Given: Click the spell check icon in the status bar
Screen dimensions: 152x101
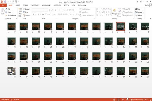Looking at the screenshot, I should [x=12, y=99].
